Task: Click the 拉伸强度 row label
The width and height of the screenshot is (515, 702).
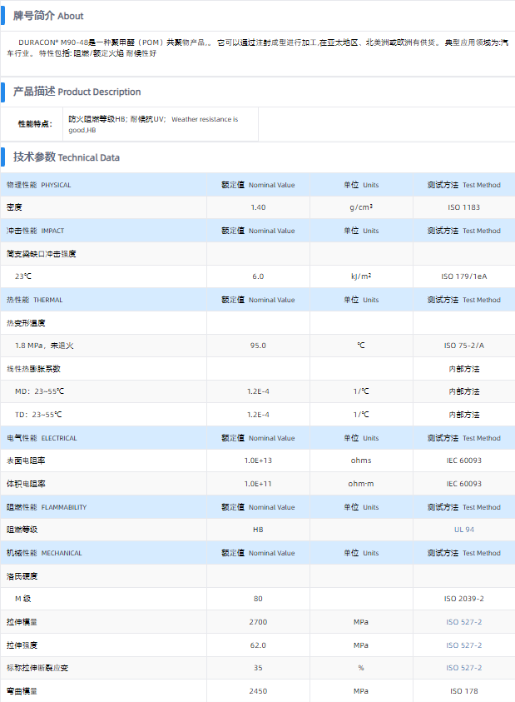Action: [x=22, y=645]
